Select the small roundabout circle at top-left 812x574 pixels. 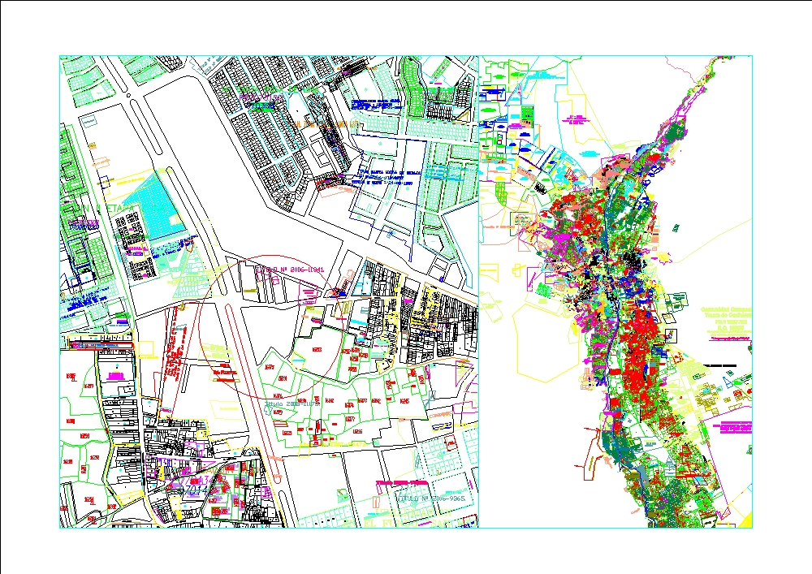click(131, 96)
